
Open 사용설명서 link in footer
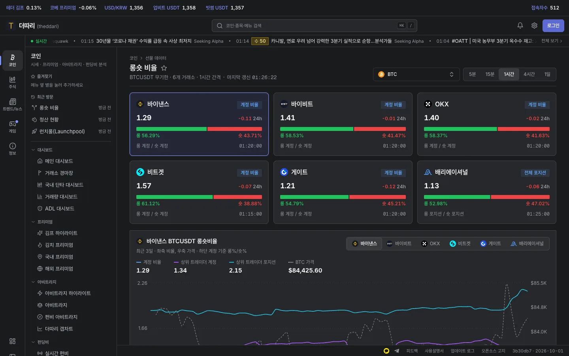pyautogui.click(x=434, y=351)
